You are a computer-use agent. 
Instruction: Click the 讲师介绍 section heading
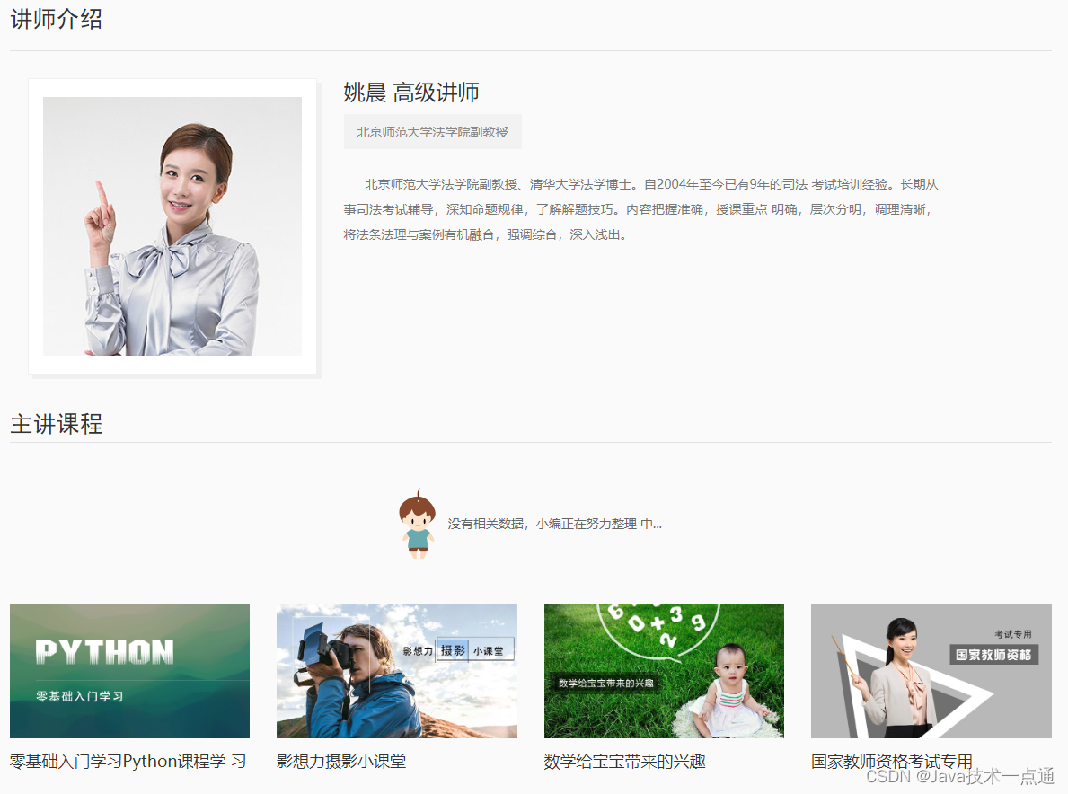tap(57, 19)
